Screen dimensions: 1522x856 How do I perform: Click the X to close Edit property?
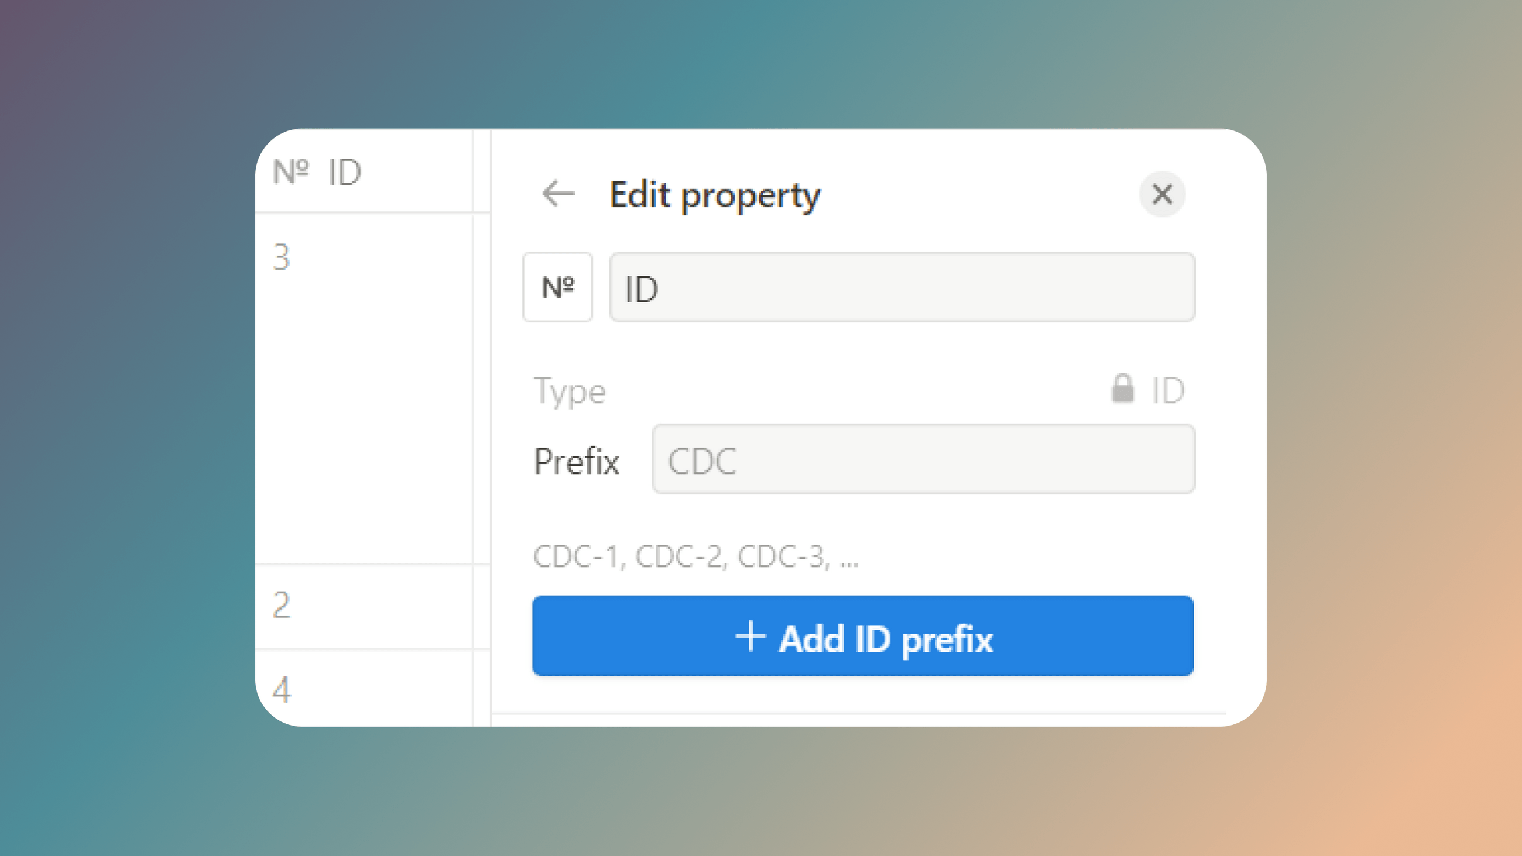[1162, 194]
